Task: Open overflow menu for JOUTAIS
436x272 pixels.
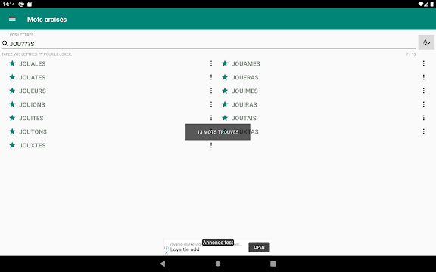Action: (x=423, y=118)
